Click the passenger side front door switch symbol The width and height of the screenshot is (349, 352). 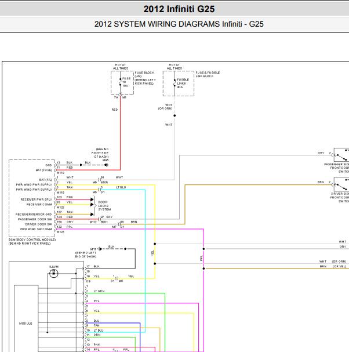coord(341,155)
